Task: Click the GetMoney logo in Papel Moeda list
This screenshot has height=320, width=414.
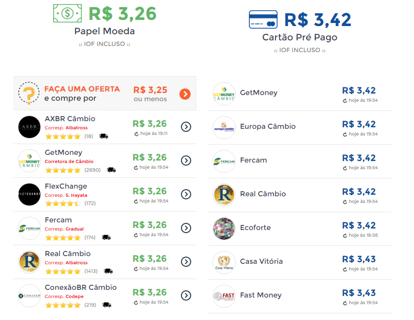Action: pos(29,161)
